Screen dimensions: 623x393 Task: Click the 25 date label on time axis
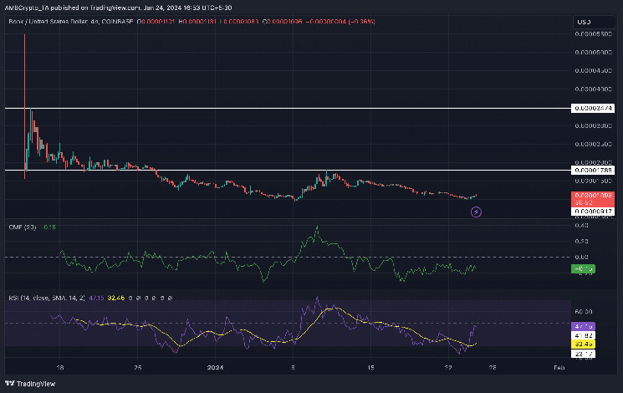(139, 366)
